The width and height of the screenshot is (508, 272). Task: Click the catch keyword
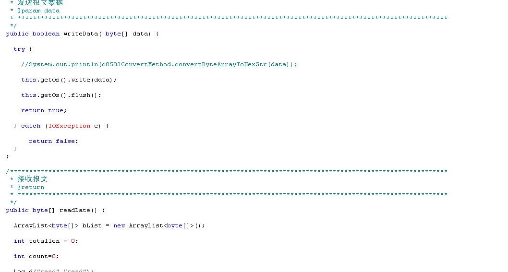click(x=31, y=126)
